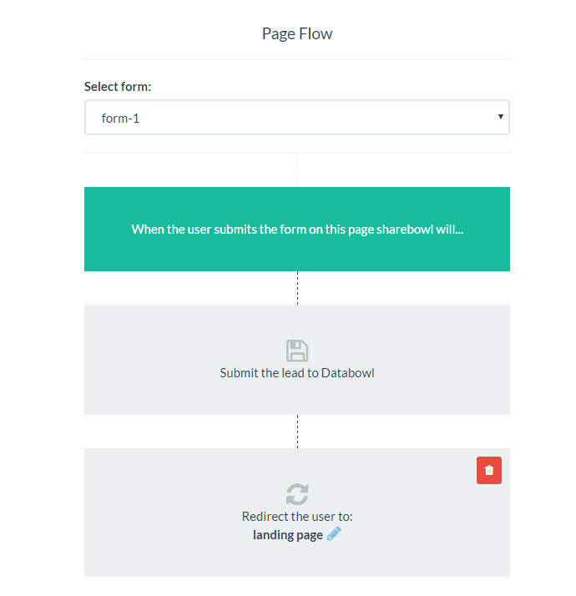Click the pencil edit icon beside landing page
Screen dimensions: 576x596
tap(334, 534)
